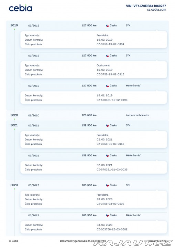Click the Czech flag in first 02/2019 row
Image resolution: width=175 pixels, height=248 pixels.
click(108, 25)
